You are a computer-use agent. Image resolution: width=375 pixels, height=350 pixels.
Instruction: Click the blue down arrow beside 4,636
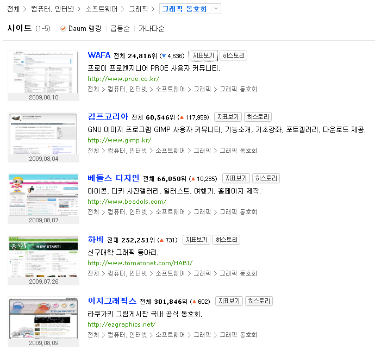click(164, 56)
